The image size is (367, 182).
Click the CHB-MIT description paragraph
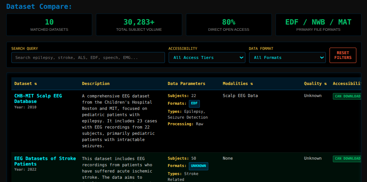coord(120,121)
